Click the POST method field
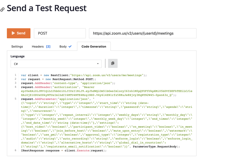Screen dimensions: 228x163 click(x=59, y=33)
